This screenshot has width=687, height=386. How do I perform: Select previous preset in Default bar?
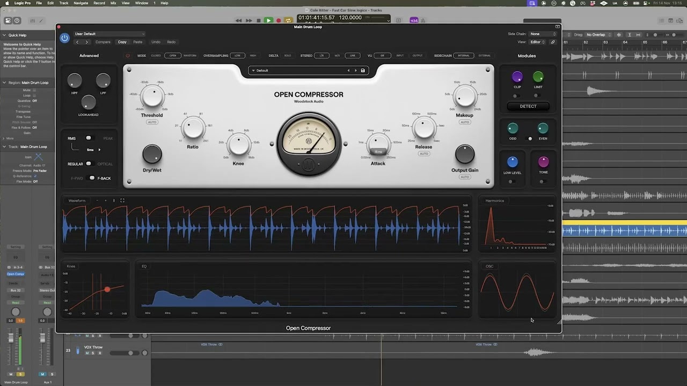[x=348, y=70]
